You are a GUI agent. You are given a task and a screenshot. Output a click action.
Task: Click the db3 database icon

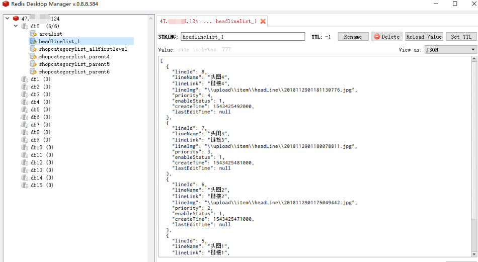coord(25,95)
